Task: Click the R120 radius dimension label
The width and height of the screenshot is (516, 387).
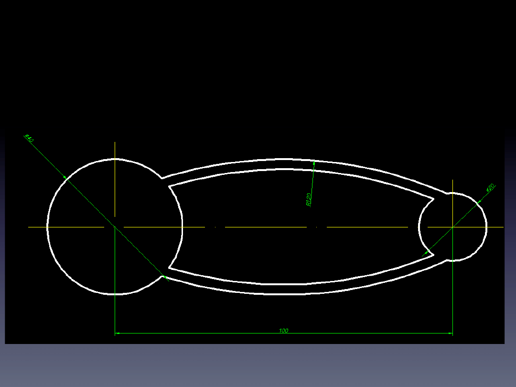Action: coord(309,200)
